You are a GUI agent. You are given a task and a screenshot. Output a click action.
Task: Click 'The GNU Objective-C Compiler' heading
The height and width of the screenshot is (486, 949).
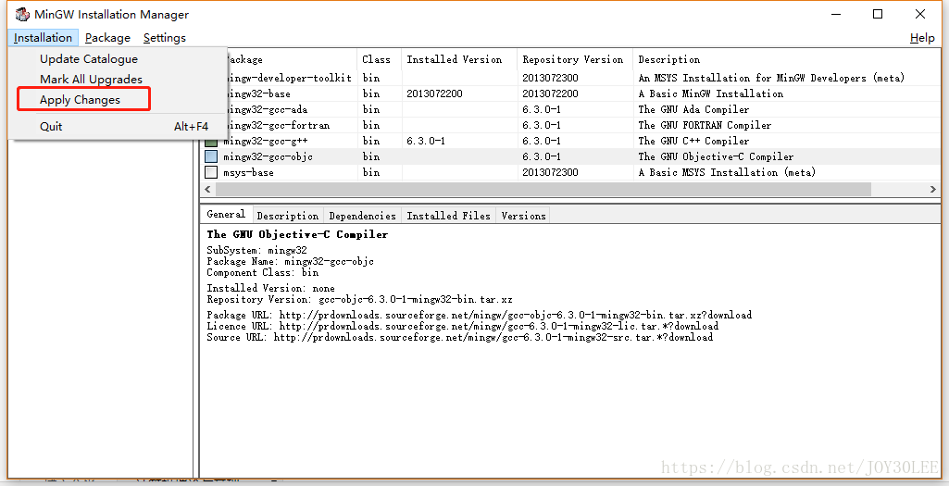coord(297,234)
